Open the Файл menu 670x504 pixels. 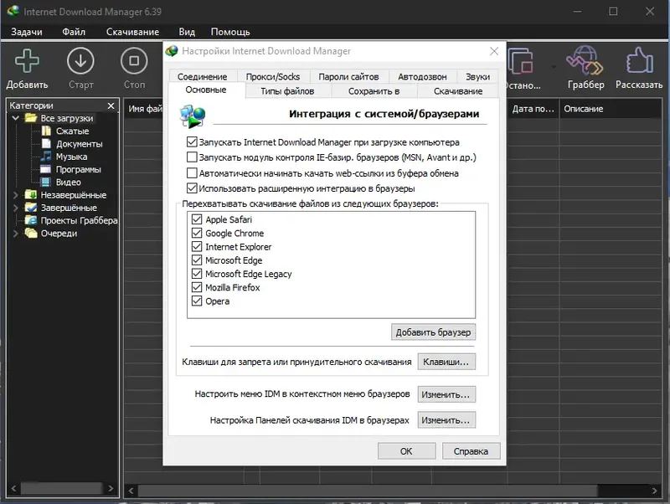74,32
